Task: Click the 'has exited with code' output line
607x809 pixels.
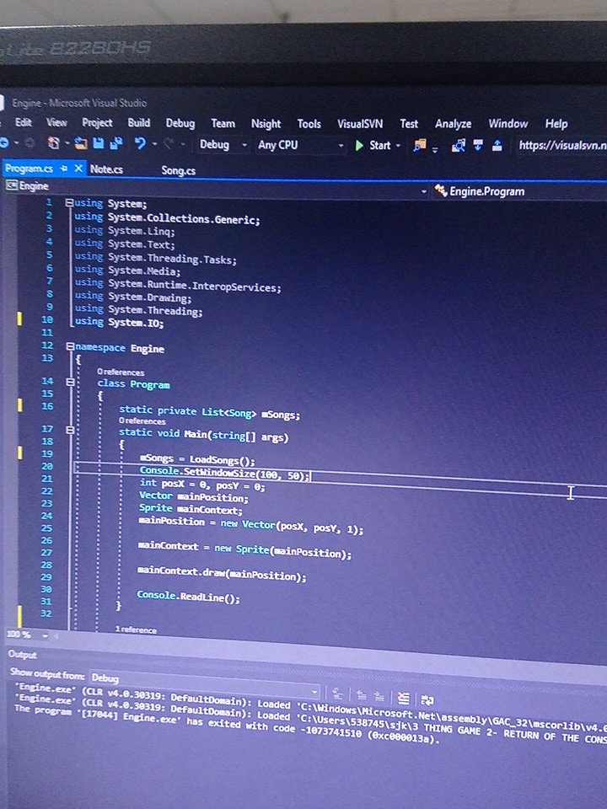Action: (228, 726)
